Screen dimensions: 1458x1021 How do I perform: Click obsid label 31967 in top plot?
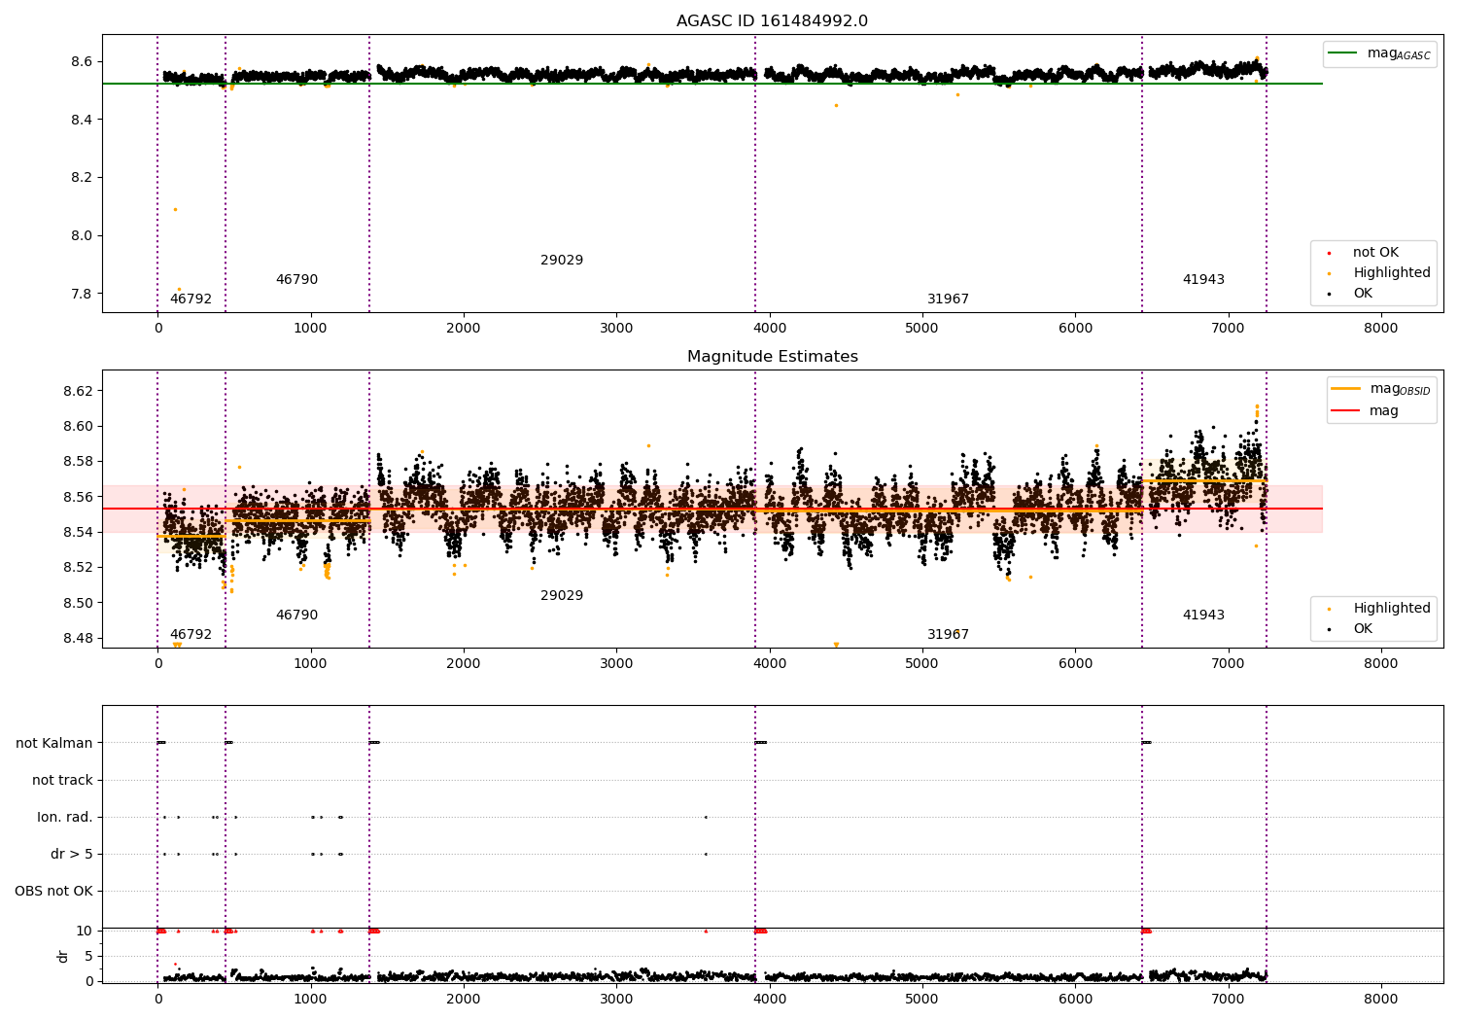[948, 299]
